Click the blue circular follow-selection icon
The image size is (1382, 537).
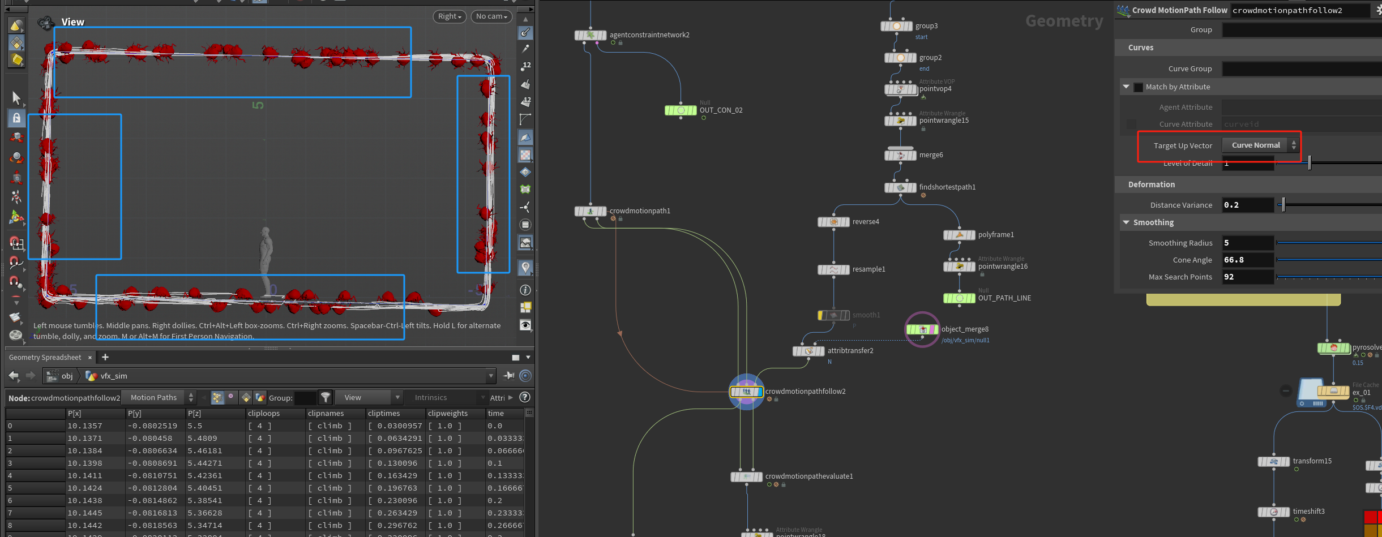[525, 375]
